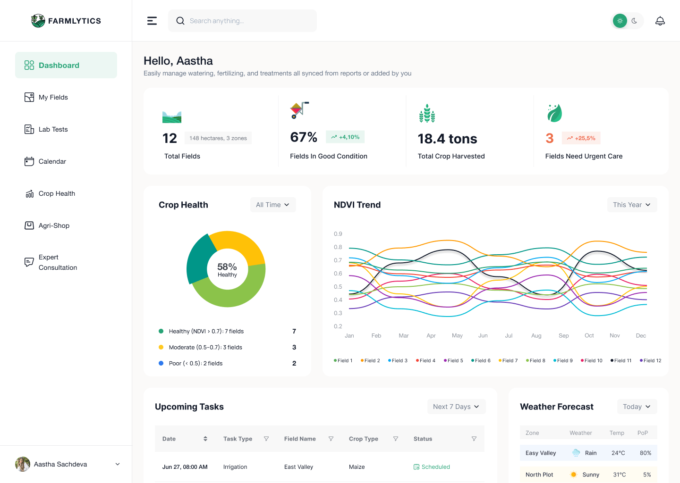Screen dimensions: 680x483
Task: Click the hamburger menu icon to collapse sidebar
Action: click(x=152, y=21)
